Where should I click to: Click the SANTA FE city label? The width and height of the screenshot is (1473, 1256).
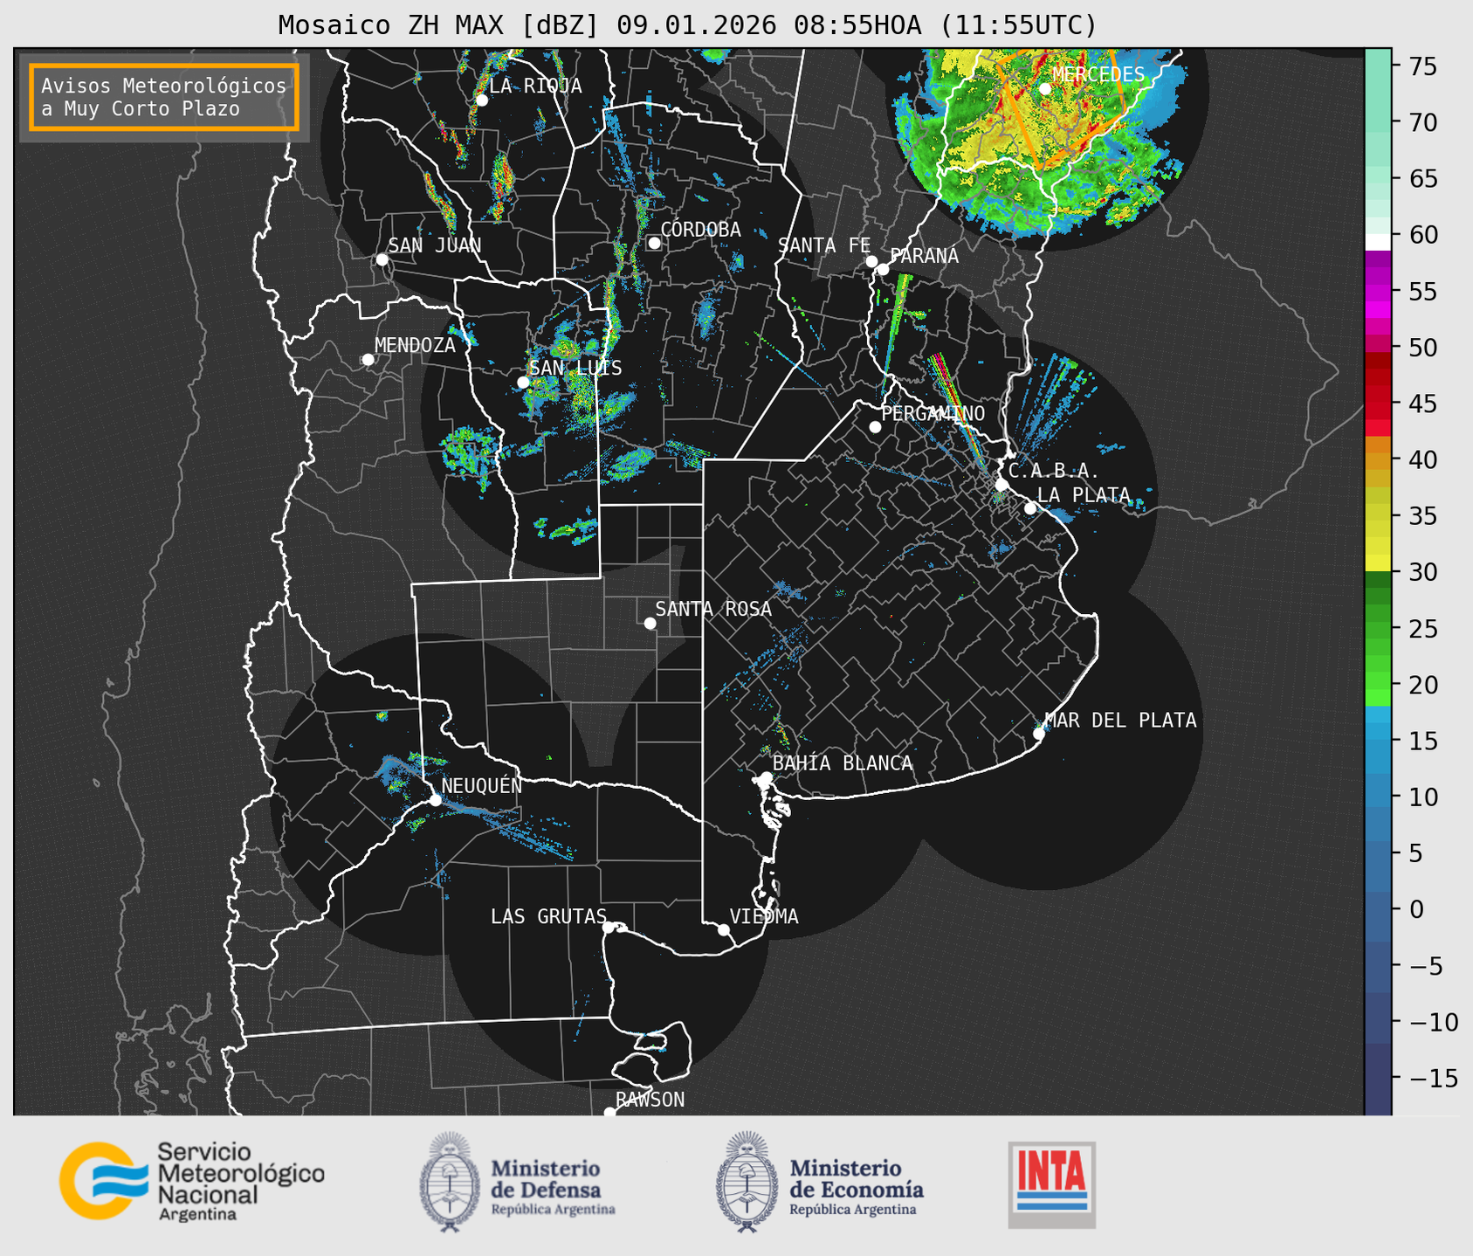[x=824, y=246]
